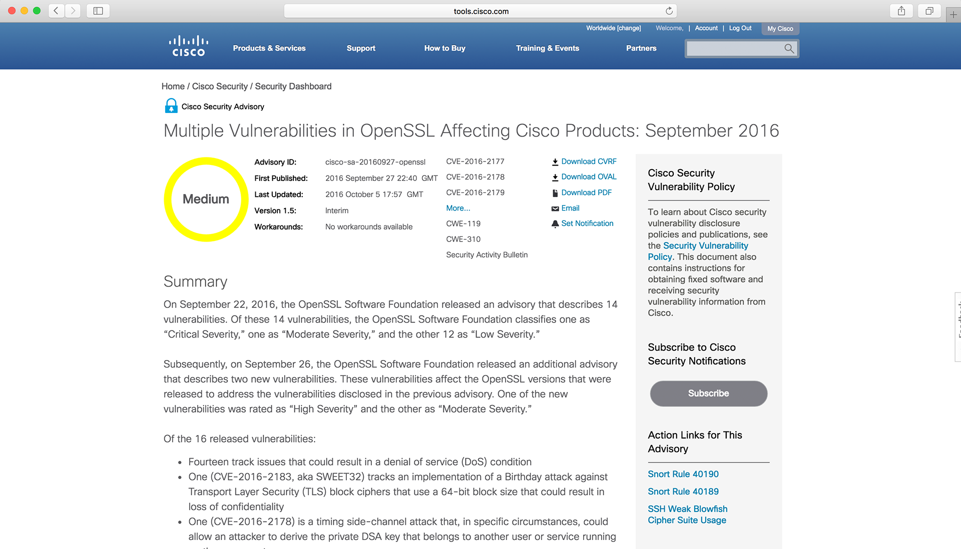Click the Medium severity circle badge
961x549 pixels.
click(206, 199)
